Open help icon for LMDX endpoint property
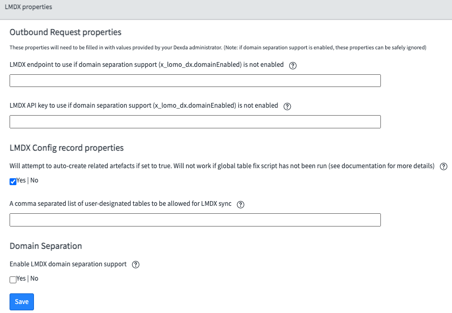 (293, 65)
